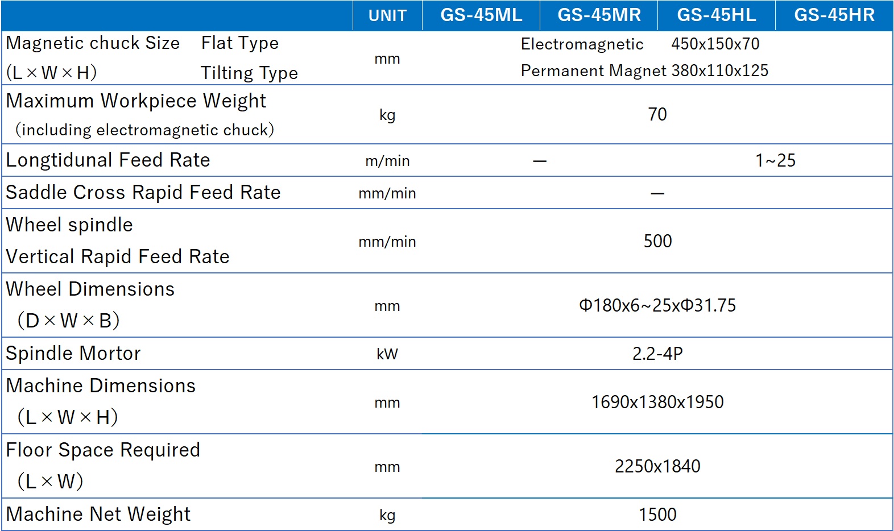This screenshot has width=894, height=531.
Task: Click the Tilting Type label
Action: coord(249,73)
